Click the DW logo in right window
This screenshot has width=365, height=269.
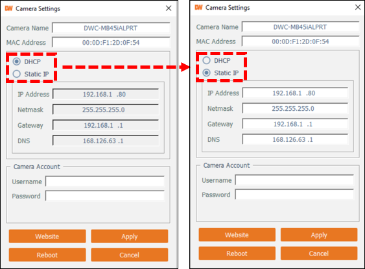click(x=198, y=7)
